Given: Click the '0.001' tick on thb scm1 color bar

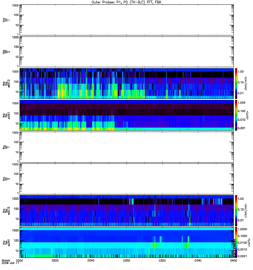Looking at the screenshot, I should click(242, 128).
